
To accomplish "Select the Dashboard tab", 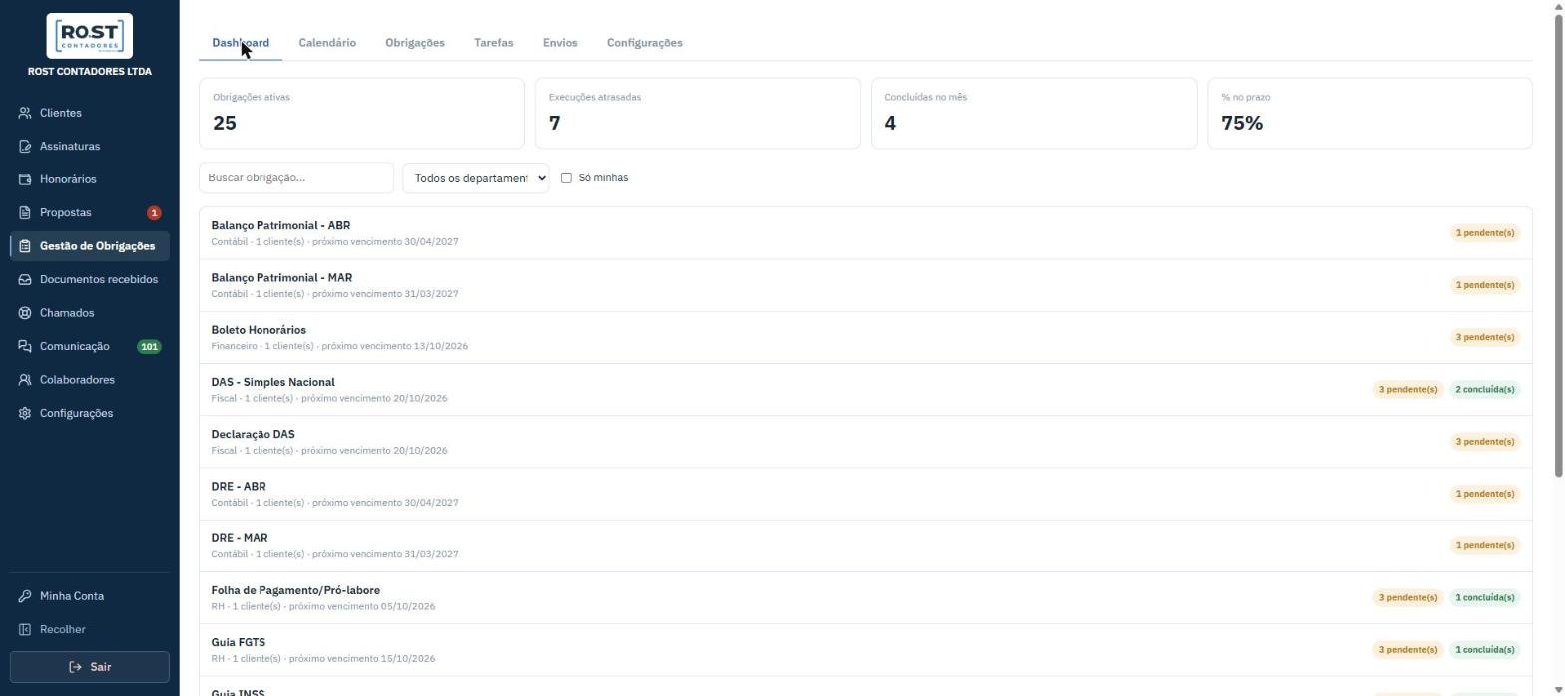I will [241, 43].
